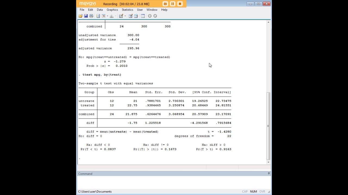Click the Open file toolbar icon
The height and width of the screenshot is (195, 348).
click(x=80, y=16)
